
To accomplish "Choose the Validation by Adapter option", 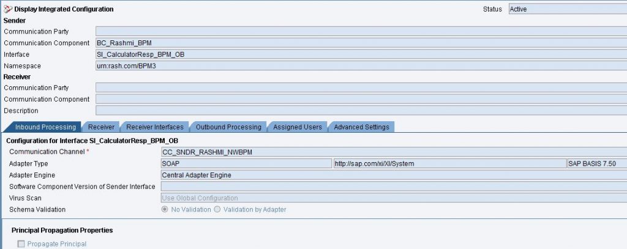I will tap(217, 209).
